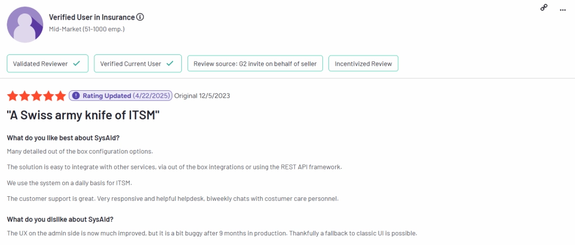Click the "What do you dislike about SysAid?" heading
575x245 pixels.
tap(60, 219)
